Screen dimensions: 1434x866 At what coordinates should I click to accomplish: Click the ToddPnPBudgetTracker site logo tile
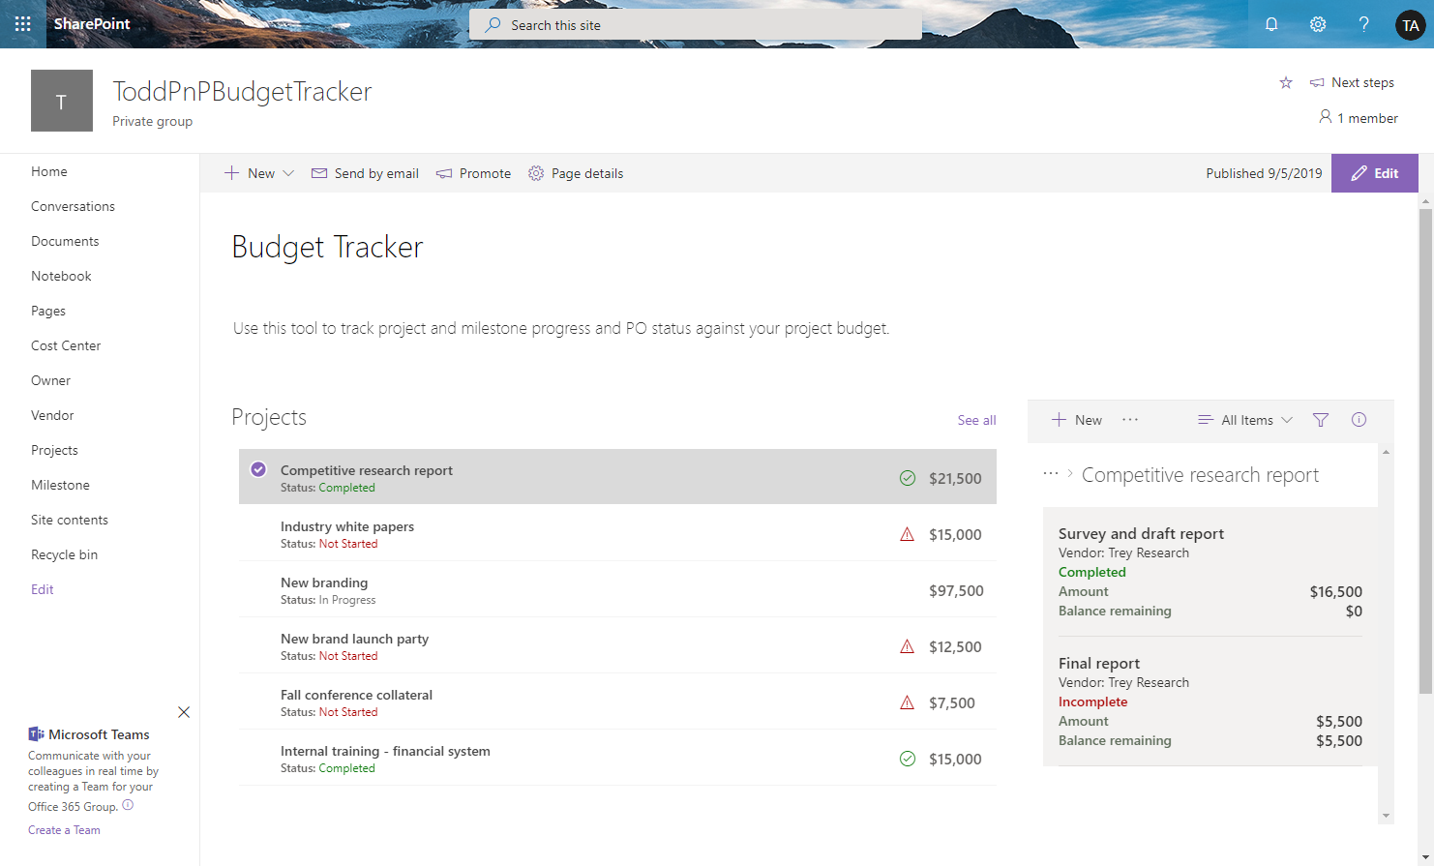click(x=62, y=101)
